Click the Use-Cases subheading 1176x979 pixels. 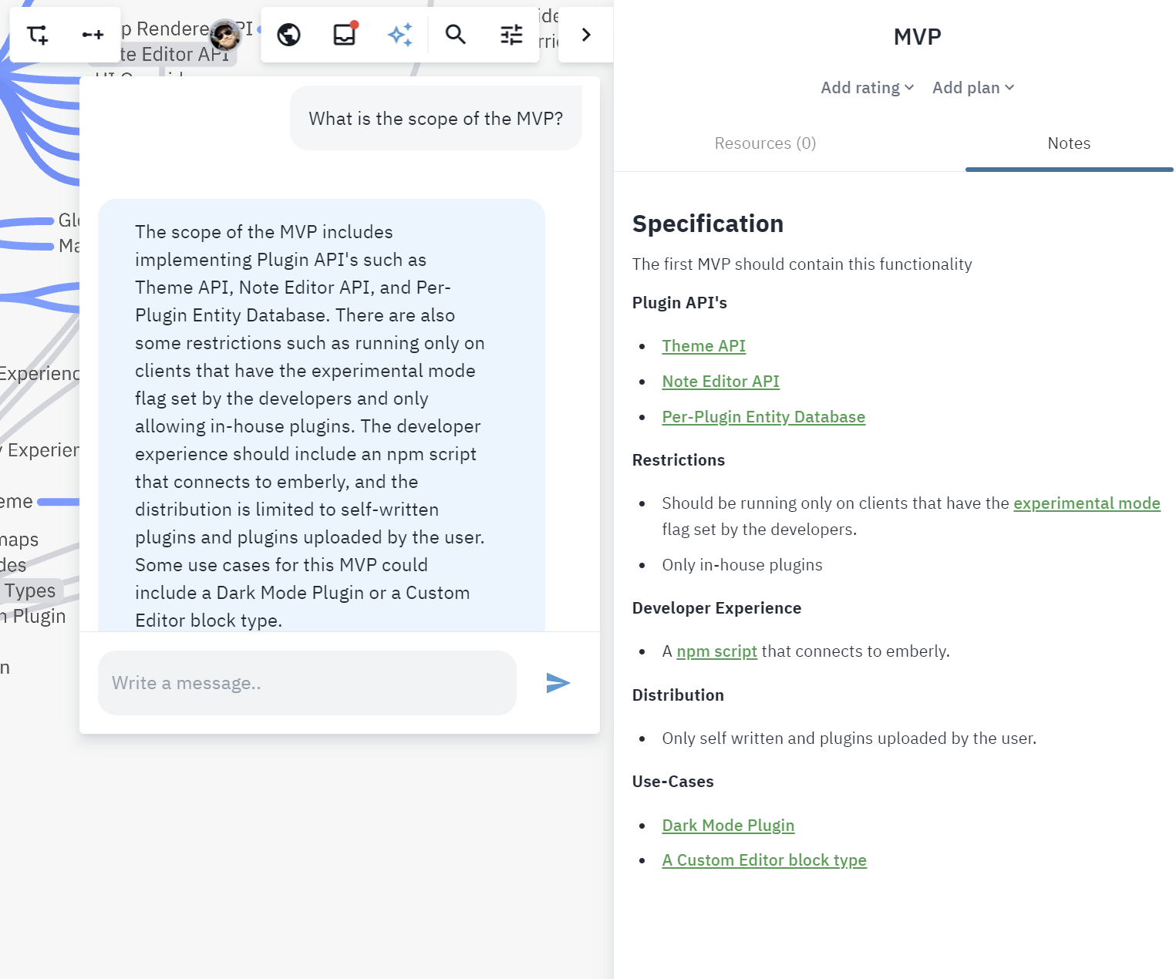click(x=673, y=782)
